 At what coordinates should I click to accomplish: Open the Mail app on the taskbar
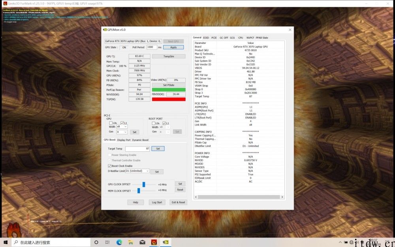coord(142,242)
